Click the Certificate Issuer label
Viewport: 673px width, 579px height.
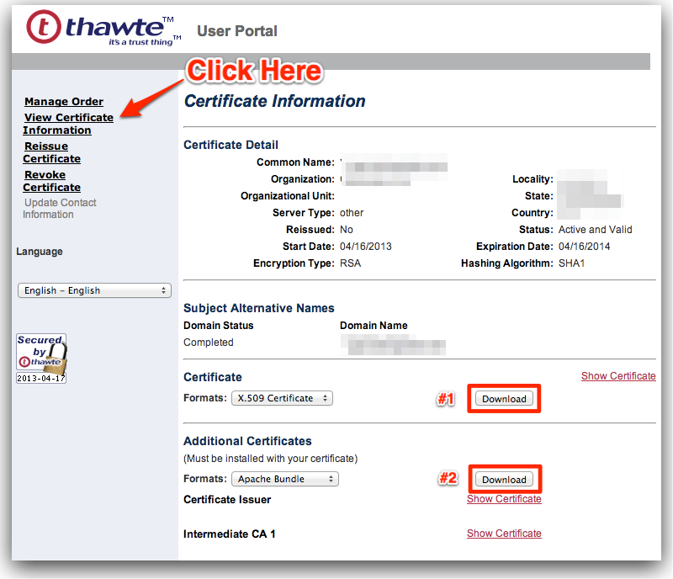pyautogui.click(x=227, y=499)
